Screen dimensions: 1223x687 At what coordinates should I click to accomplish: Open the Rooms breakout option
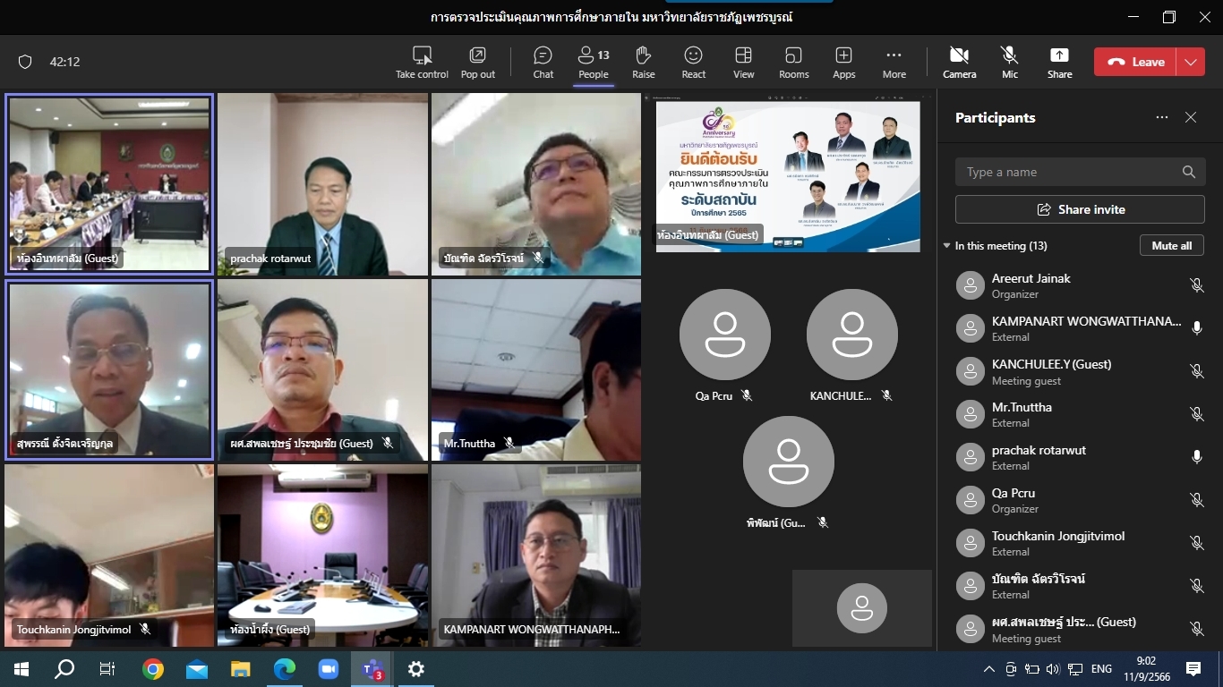click(793, 62)
